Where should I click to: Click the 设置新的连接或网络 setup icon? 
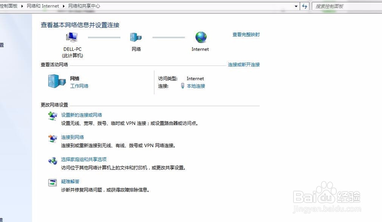pyautogui.click(x=52, y=116)
